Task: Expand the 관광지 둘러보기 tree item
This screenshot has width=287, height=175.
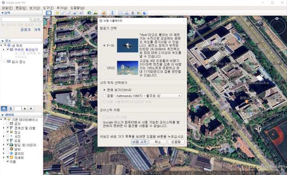Action: [4, 49]
